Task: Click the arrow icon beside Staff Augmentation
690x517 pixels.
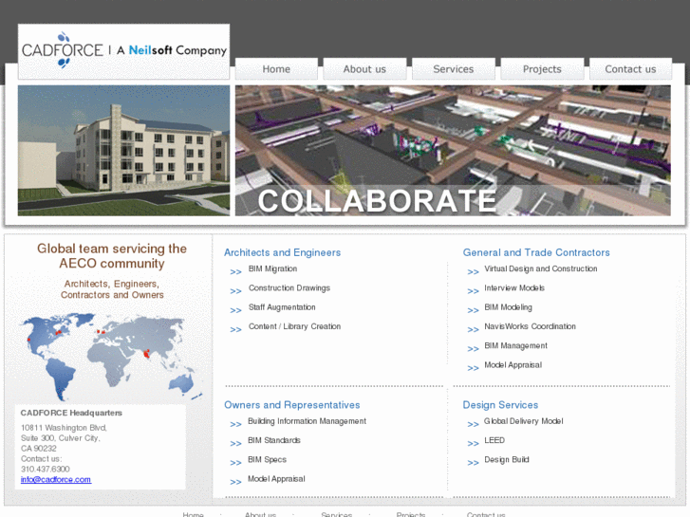Action: click(235, 310)
